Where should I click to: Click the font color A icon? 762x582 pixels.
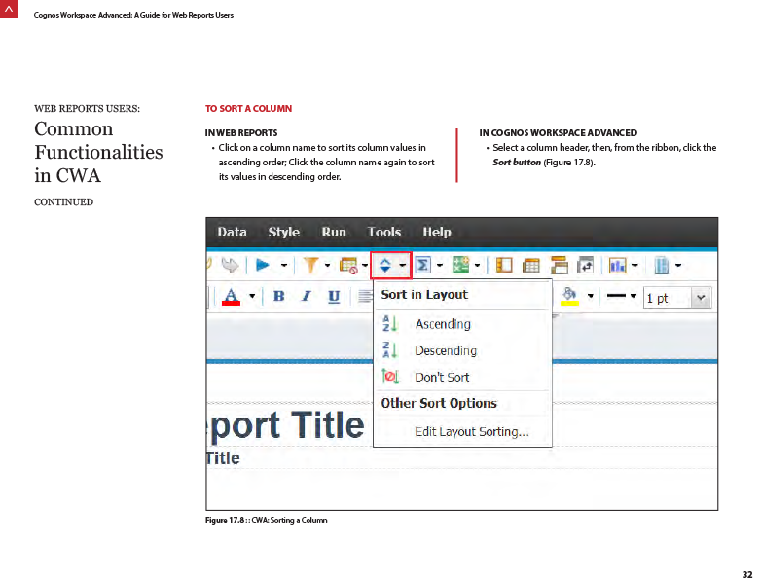(x=232, y=296)
